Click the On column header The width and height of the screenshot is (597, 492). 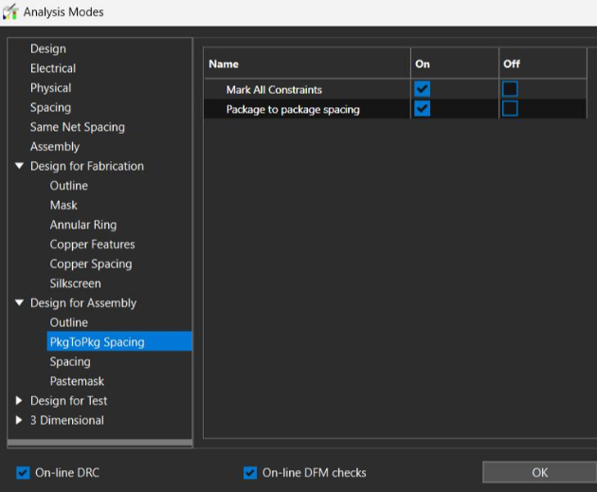pos(455,64)
